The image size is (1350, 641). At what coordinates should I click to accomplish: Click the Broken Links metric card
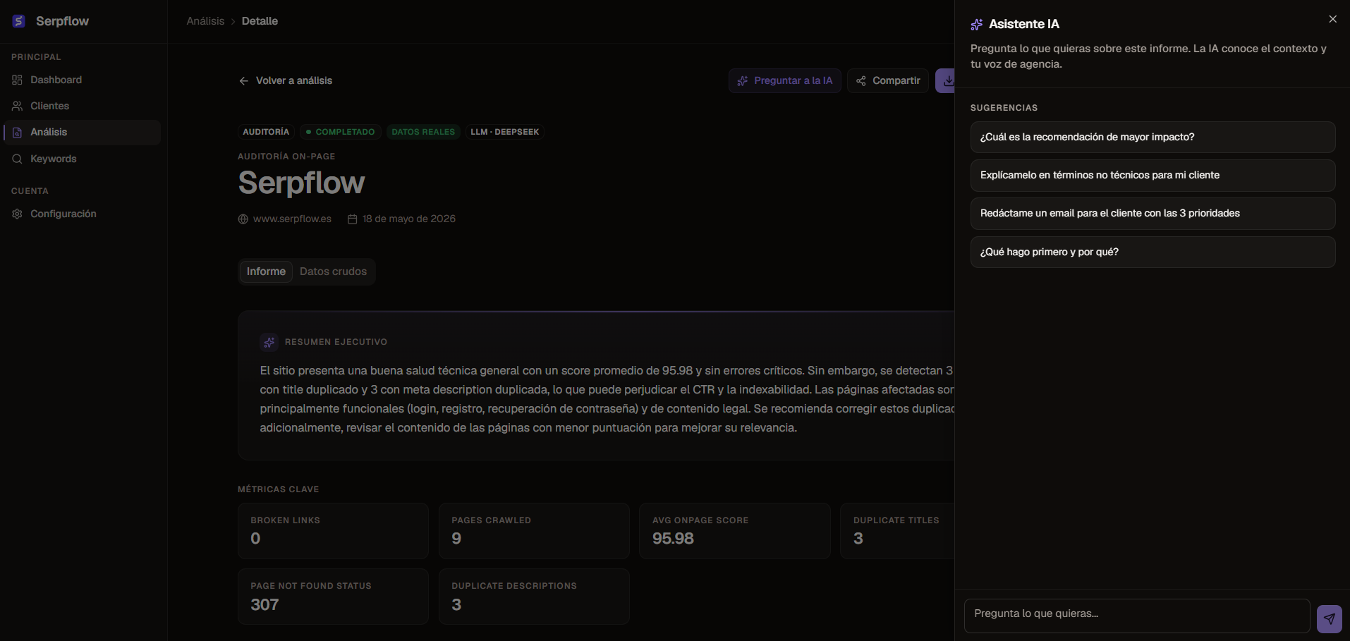pyautogui.click(x=333, y=531)
